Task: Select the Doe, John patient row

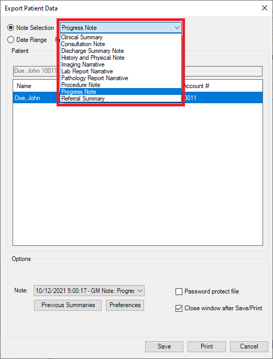Action: [138, 98]
